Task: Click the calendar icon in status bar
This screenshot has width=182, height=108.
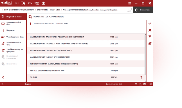Action: (x=145, y=84)
